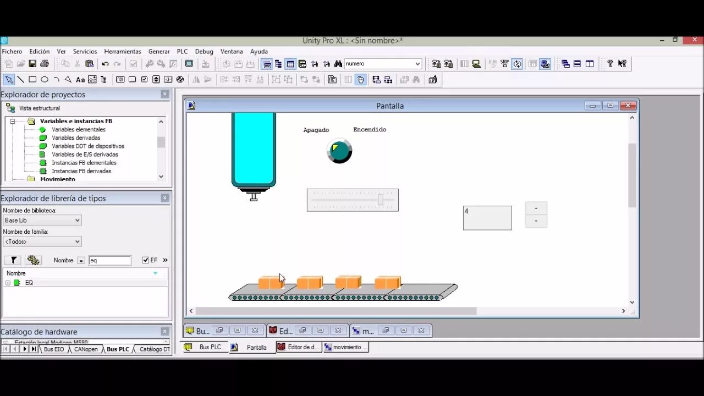Toggle the Apagado/Encendido rotary switch
Screen dimensions: 704x396
pos(339,151)
